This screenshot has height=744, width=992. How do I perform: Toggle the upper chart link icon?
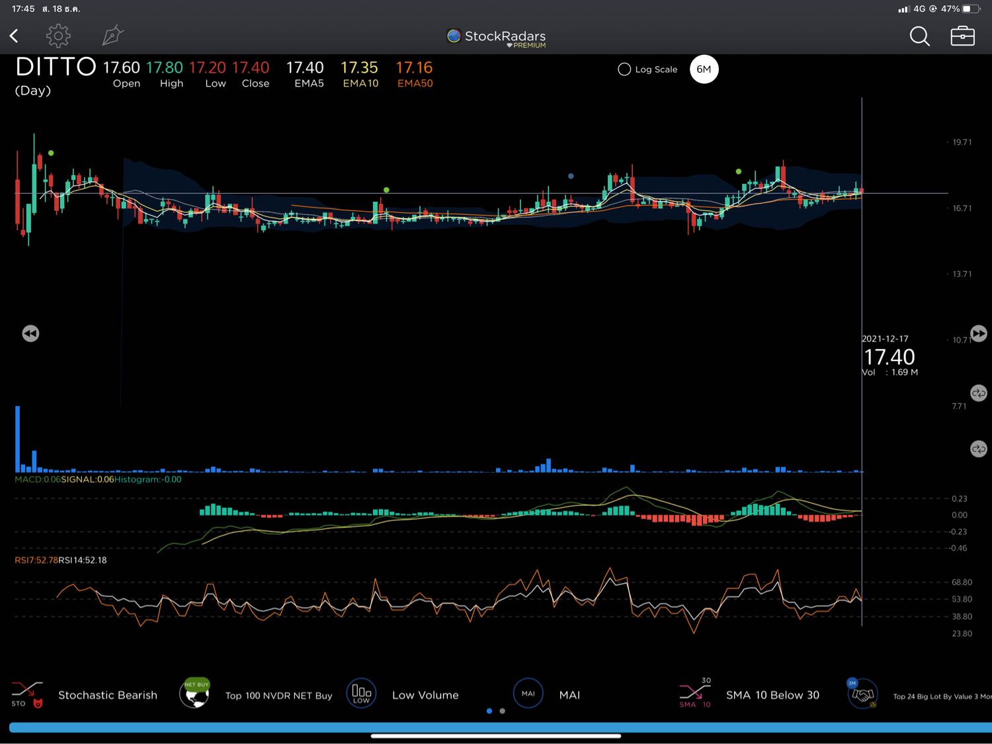pyautogui.click(x=978, y=393)
